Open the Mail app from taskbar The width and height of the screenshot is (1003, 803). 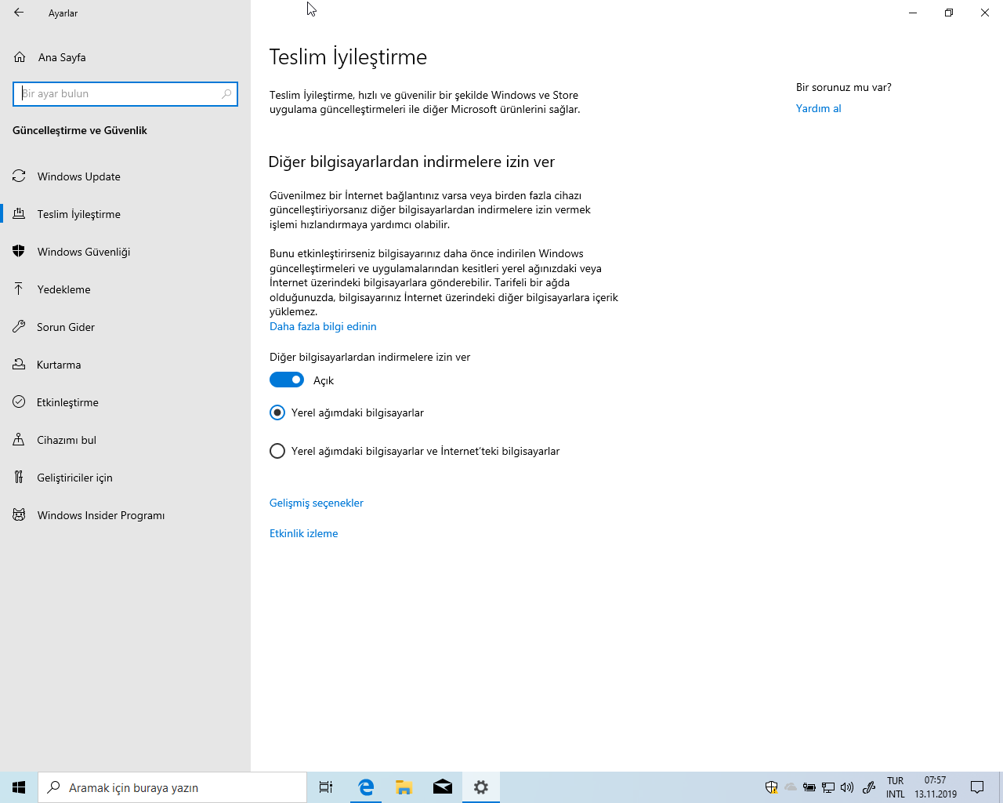coord(443,787)
